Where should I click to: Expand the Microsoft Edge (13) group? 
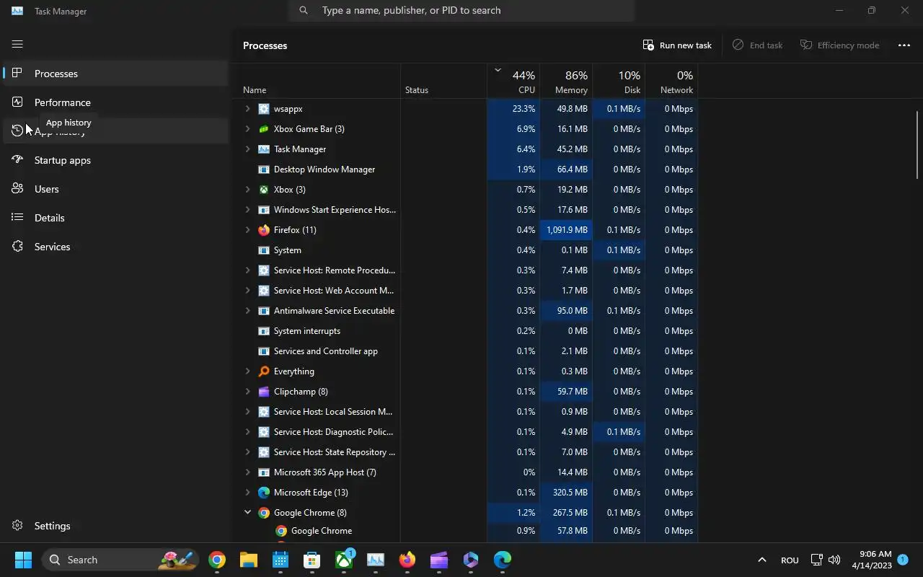247,493
